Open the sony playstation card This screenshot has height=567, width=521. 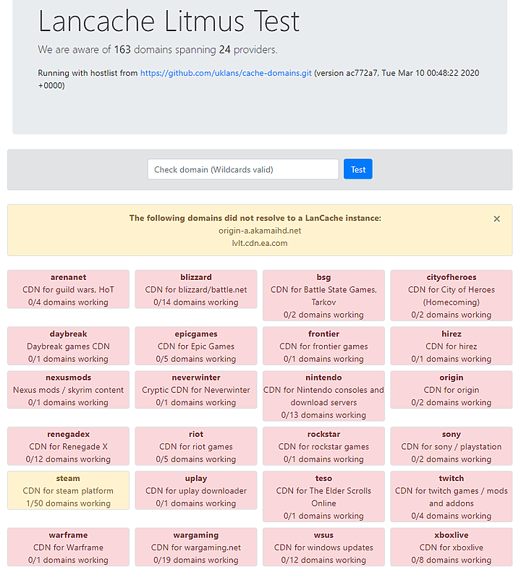tap(452, 446)
